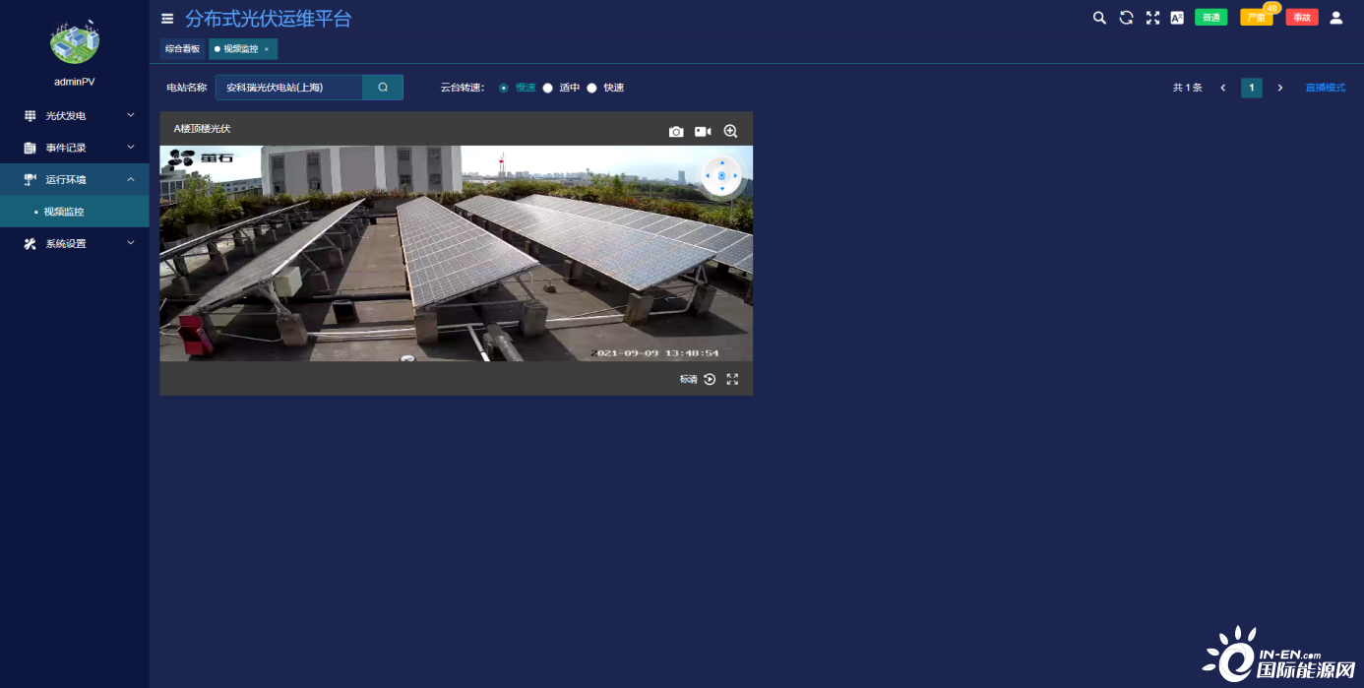Select the 适中 PTZ speed option

coord(548,88)
